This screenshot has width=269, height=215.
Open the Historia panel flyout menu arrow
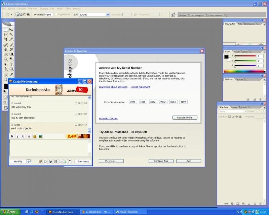tap(264, 80)
